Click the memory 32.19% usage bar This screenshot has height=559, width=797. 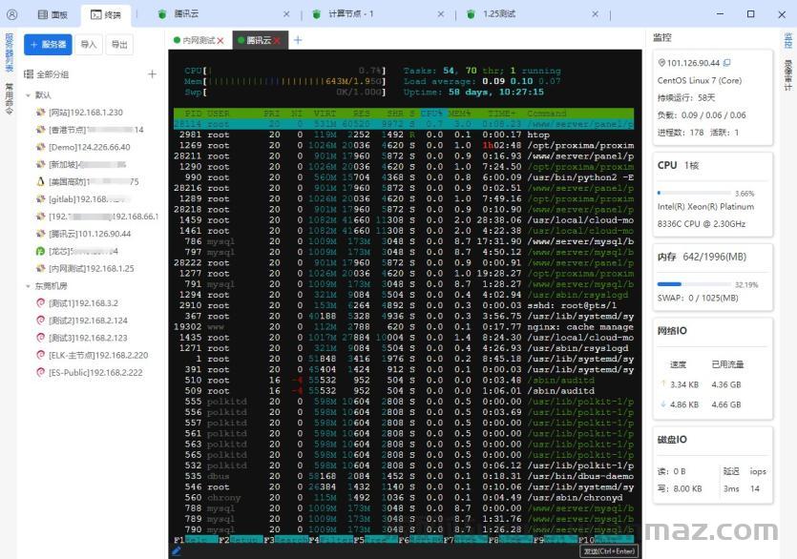tap(694, 284)
